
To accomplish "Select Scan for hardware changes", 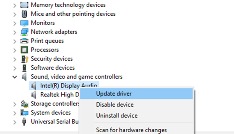I will coord(131,130).
